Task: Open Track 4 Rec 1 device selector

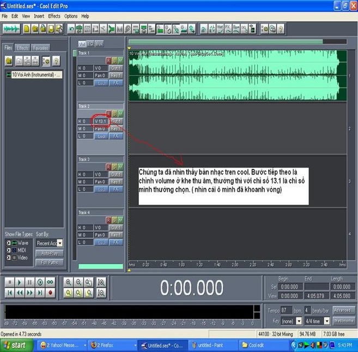Action: [116, 235]
